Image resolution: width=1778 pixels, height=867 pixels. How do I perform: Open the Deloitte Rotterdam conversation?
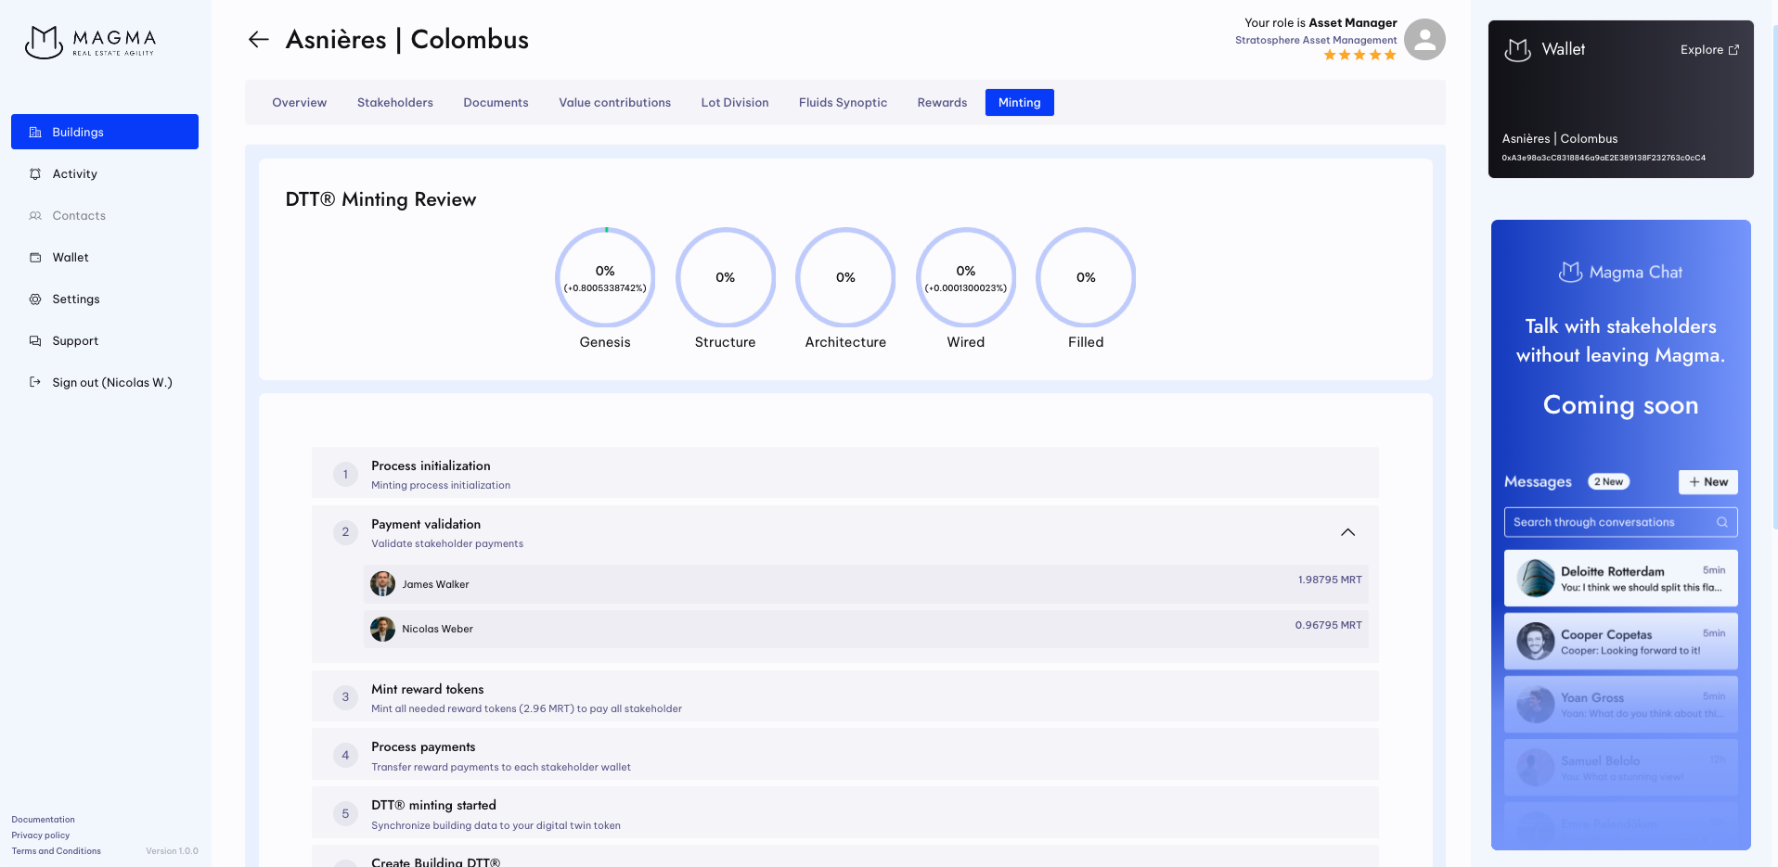tap(1620, 579)
